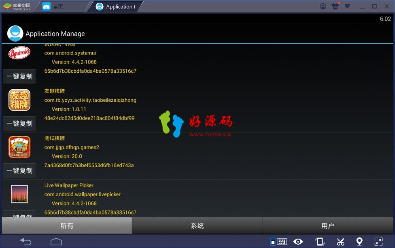
Task: Click the Application Manage title text
Action: point(55,34)
